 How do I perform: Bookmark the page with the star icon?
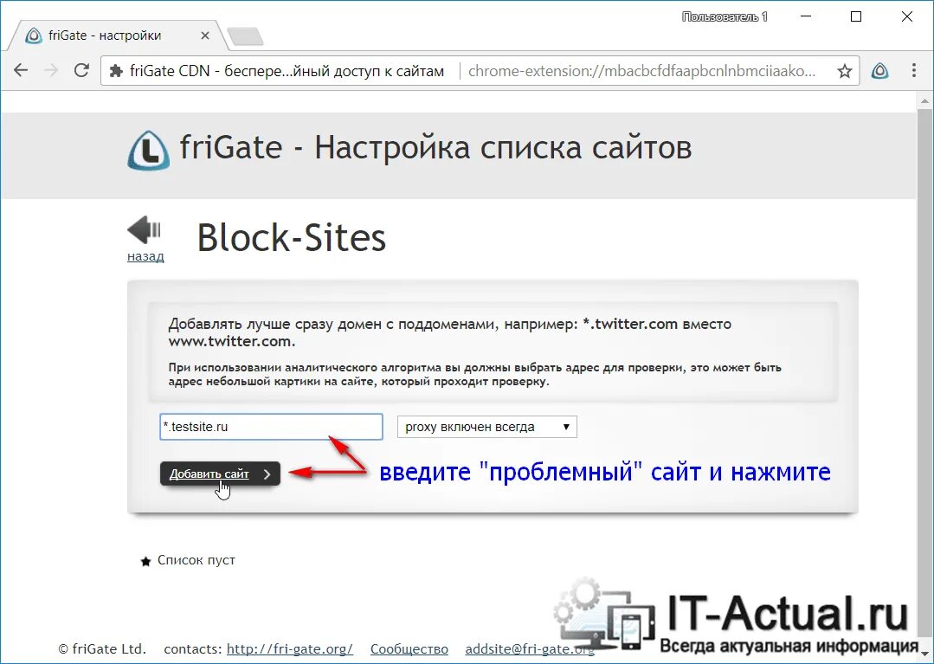pyautogui.click(x=844, y=72)
